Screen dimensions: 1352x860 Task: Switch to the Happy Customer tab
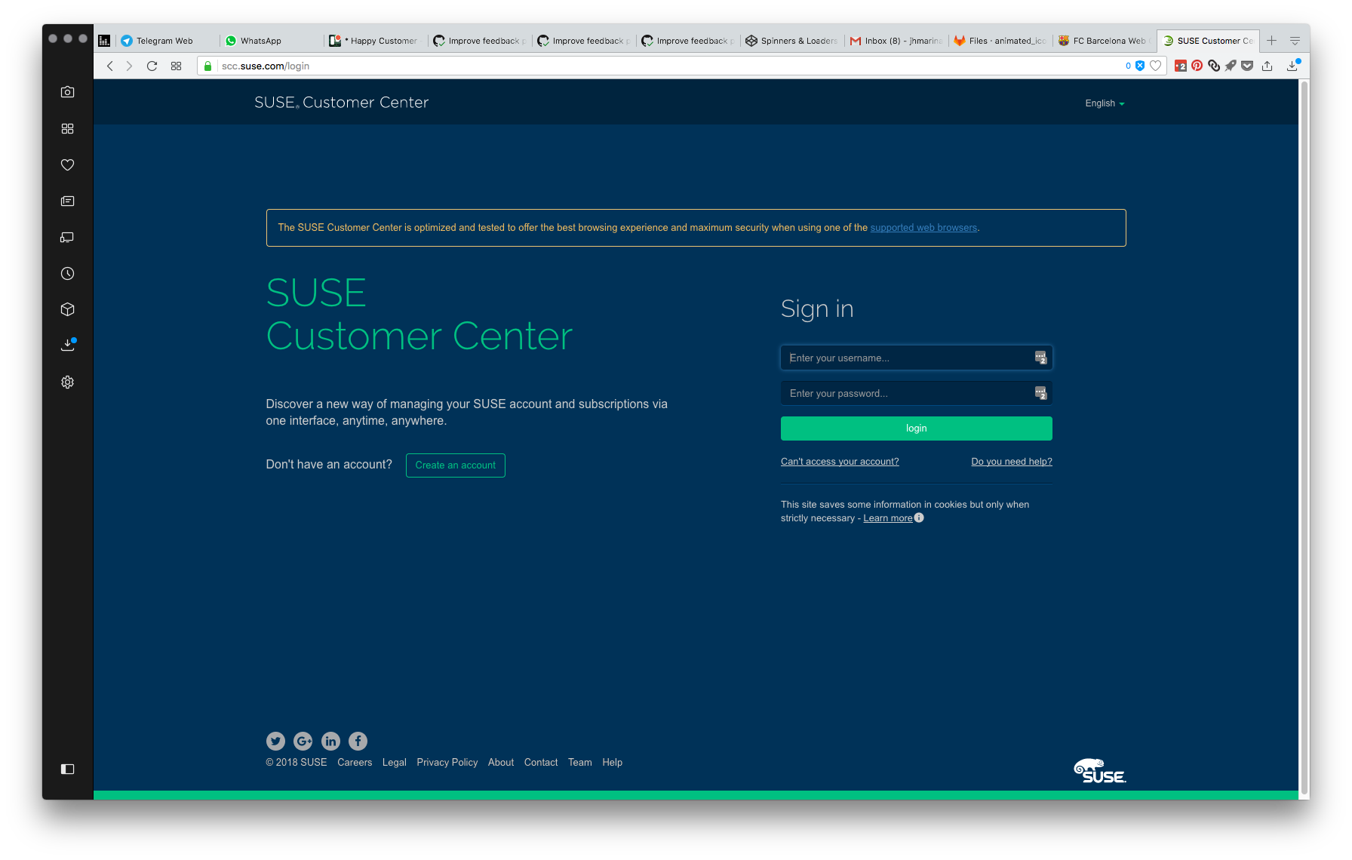coord(375,41)
